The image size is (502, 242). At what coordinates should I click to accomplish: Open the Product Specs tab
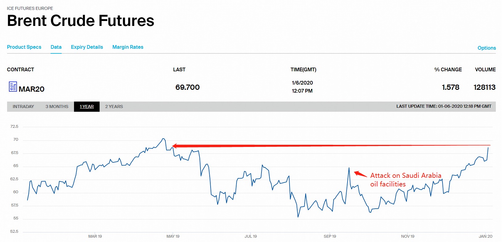(x=24, y=47)
